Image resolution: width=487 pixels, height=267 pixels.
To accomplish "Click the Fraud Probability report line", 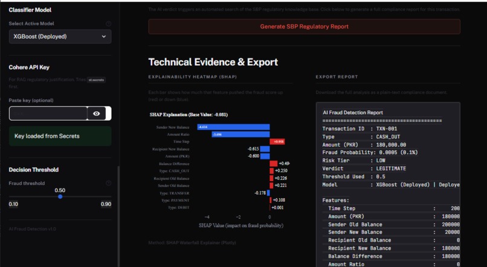I will tap(370, 152).
